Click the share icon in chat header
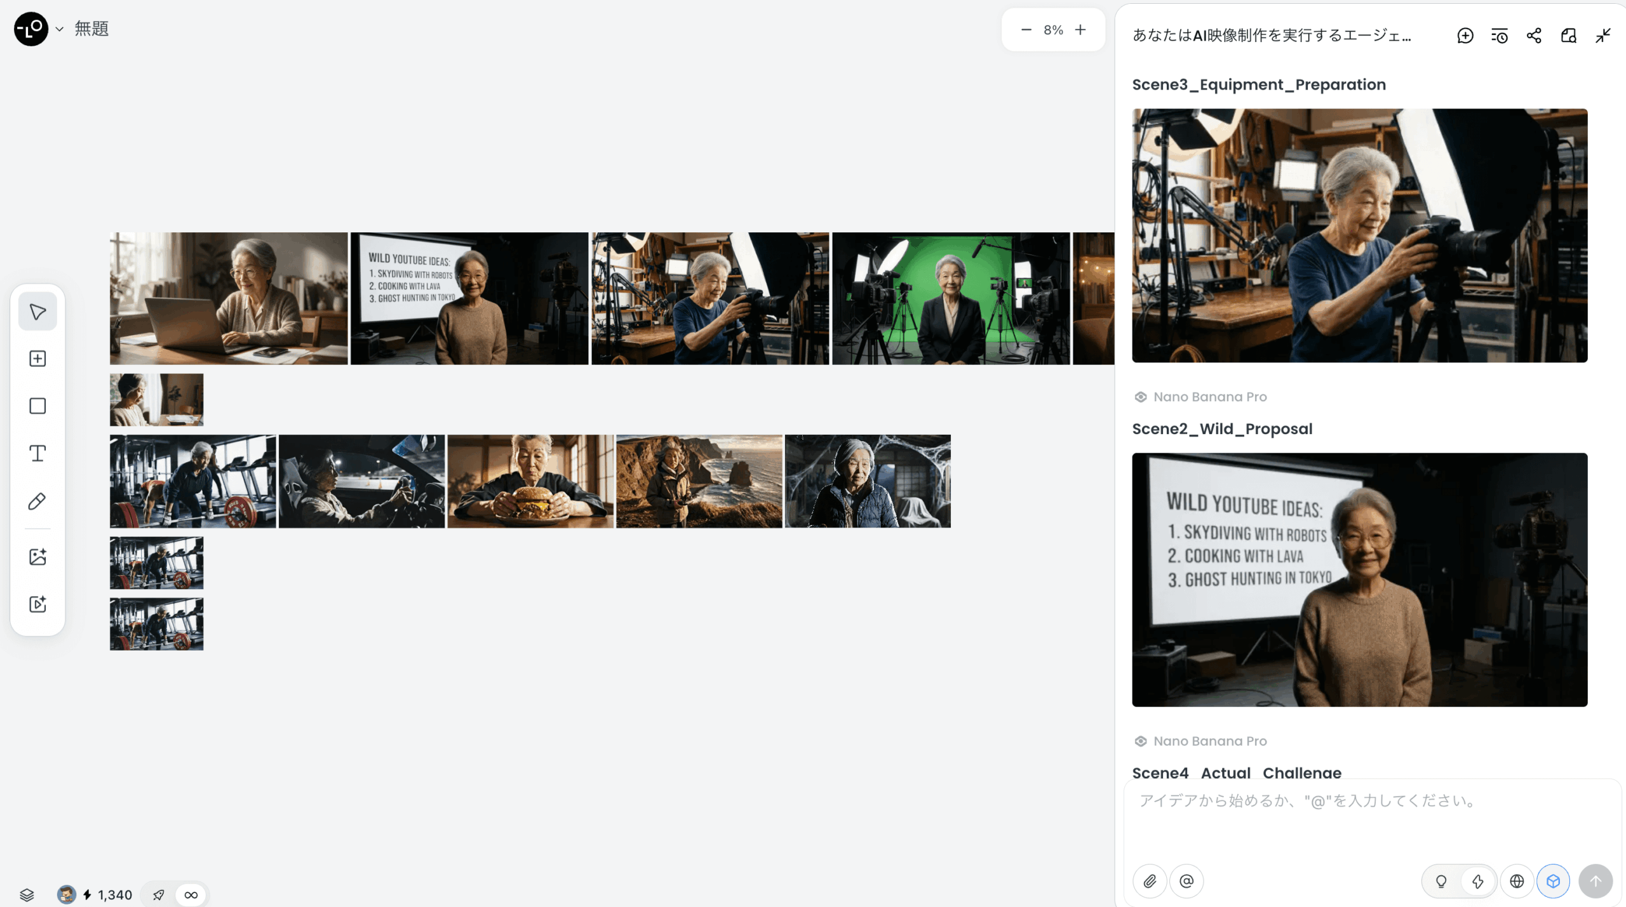Image resolution: width=1626 pixels, height=907 pixels. (1534, 36)
